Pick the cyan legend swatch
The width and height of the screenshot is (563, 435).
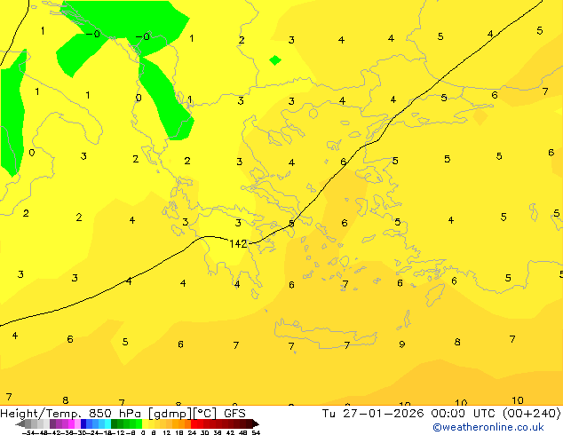coord(107,423)
